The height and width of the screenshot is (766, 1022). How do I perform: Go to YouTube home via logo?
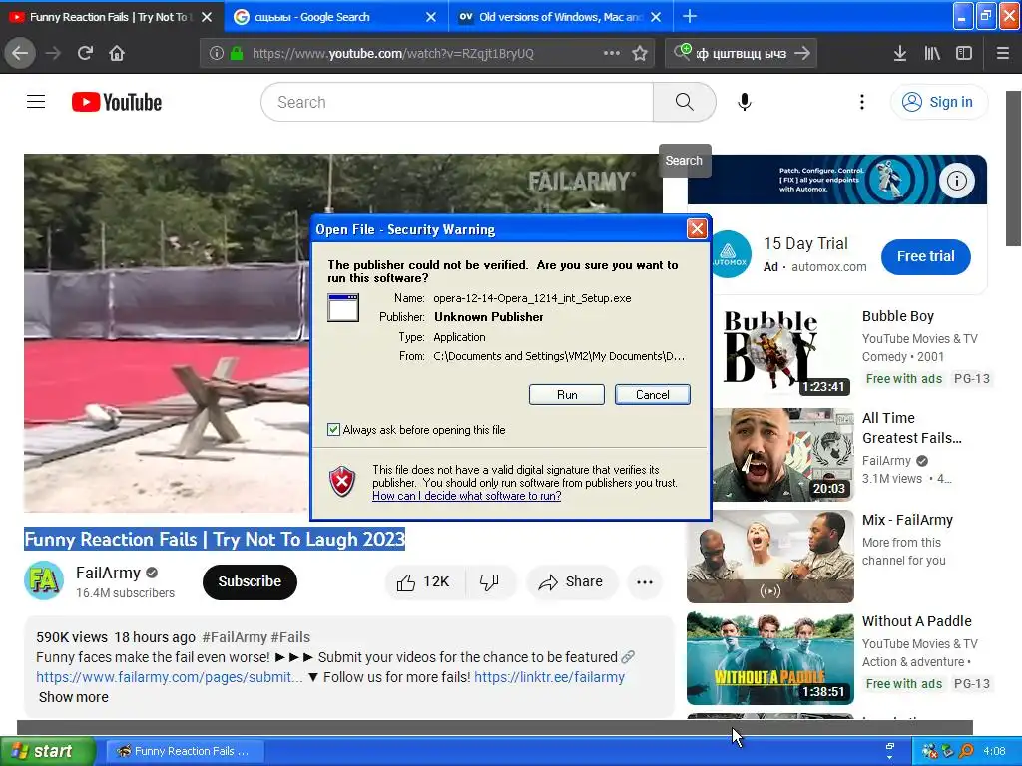tap(117, 103)
